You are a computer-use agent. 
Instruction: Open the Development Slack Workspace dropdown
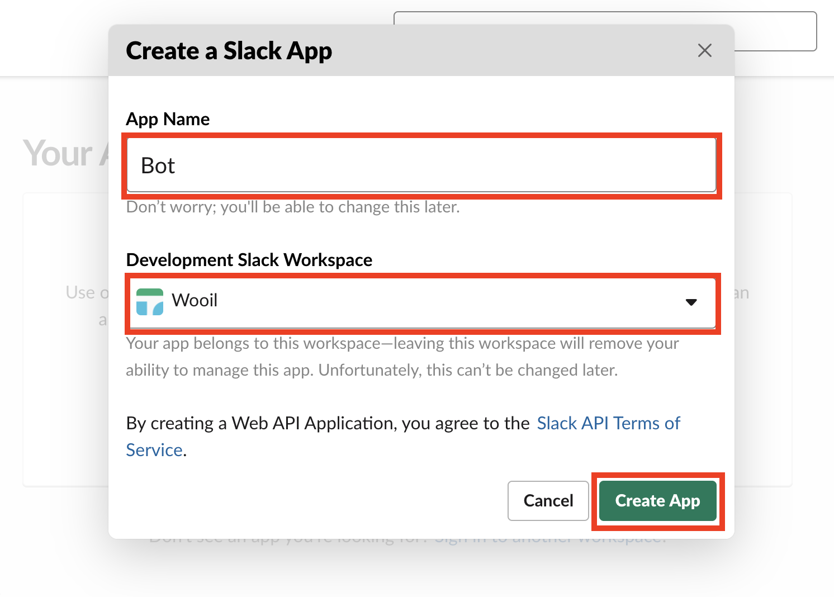(423, 302)
